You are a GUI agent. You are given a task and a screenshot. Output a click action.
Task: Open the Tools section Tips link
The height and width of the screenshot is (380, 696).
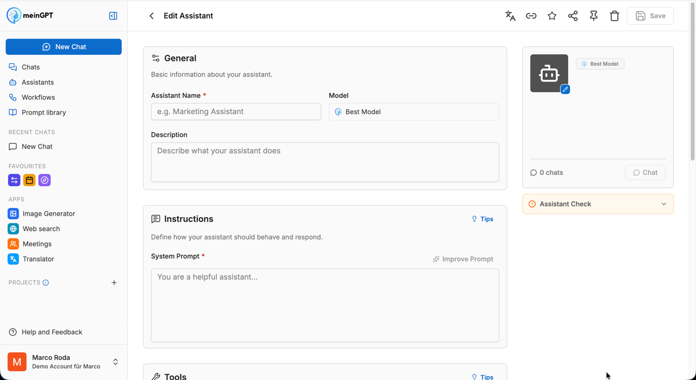[x=482, y=377]
